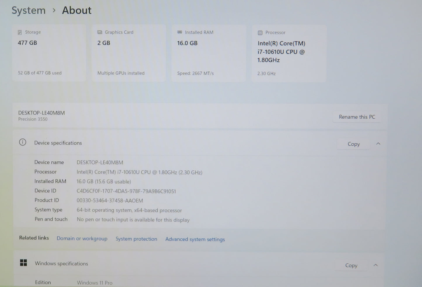Click Rename this PC
422x287 pixels.
click(357, 116)
